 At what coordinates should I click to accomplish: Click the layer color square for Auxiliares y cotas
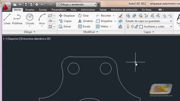tap(141, 27)
